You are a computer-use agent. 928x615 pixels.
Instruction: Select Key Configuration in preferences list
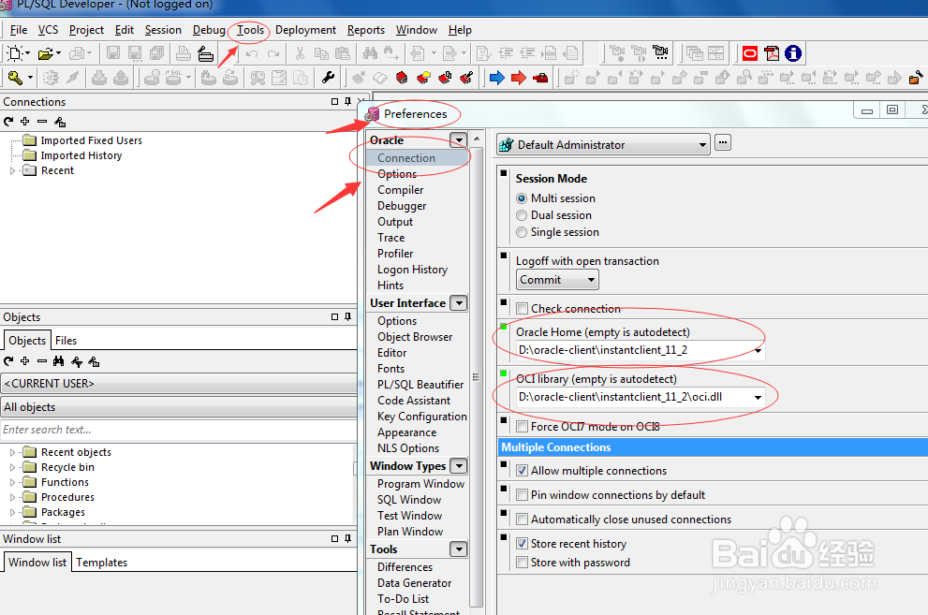(x=422, y=417)
